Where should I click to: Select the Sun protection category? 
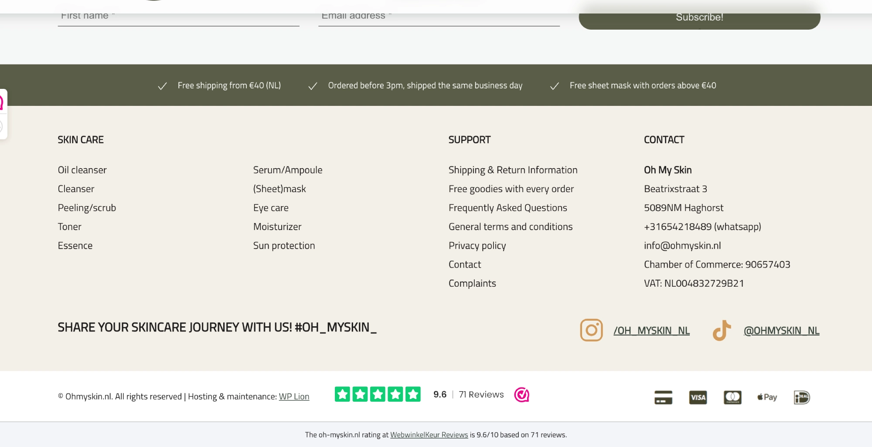284,246
